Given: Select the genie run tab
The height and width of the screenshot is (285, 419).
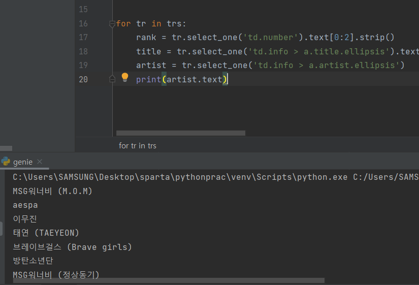Looking at the screenshot, I should 23,162.
